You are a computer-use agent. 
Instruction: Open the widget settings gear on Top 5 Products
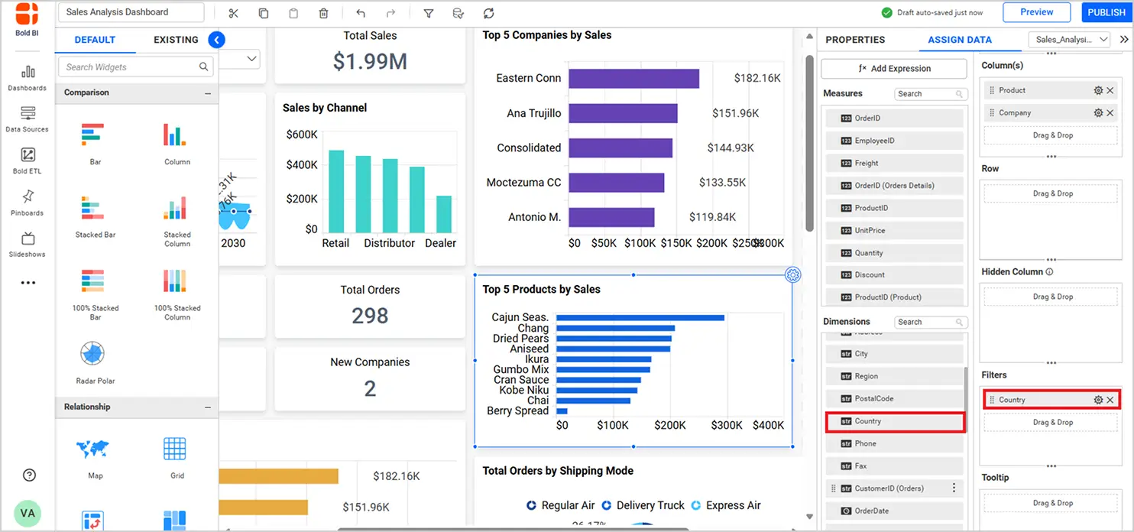[x=793, y=275]
